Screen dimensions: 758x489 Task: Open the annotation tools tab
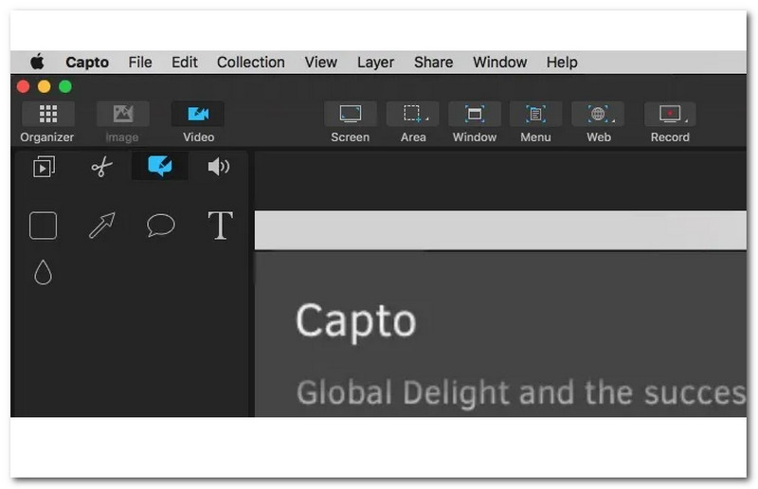[160, 167]
